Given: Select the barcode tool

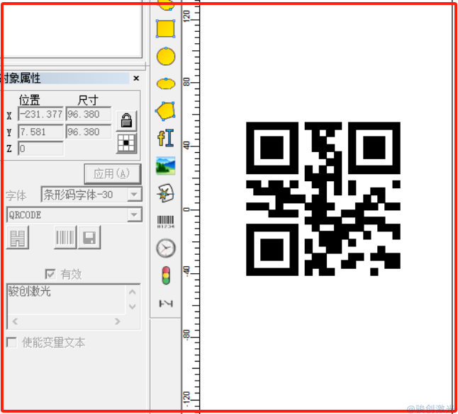Looking at the screenshot, I should pyautogui.click(x=166, y=222).
